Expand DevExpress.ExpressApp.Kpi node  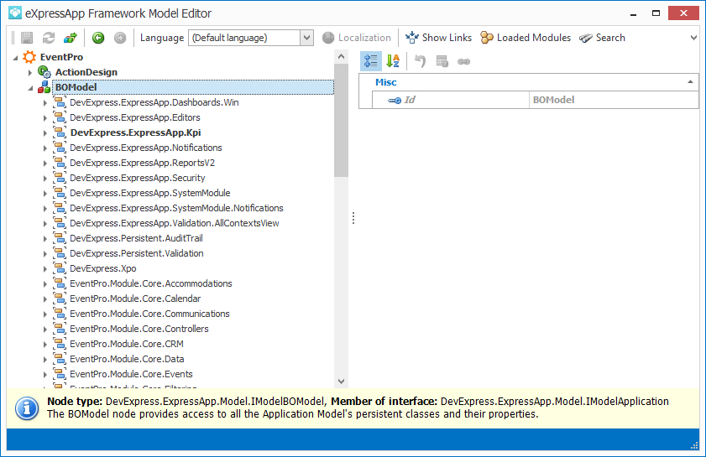click(x=45, y=133)
